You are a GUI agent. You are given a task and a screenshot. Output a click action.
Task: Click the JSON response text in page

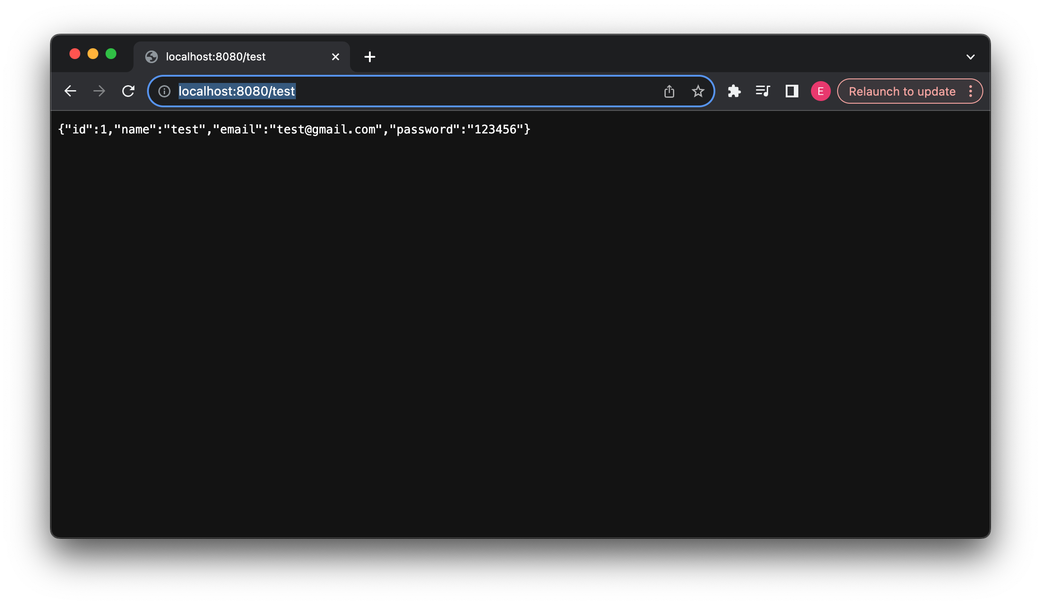coord(294,130)
